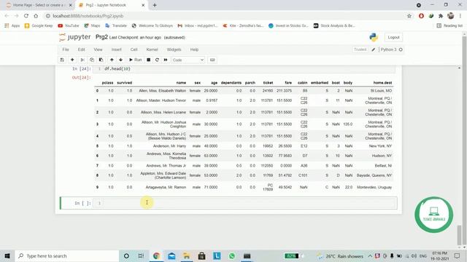
Task: Click the cell 'Montevideo, Uruguay'
Action: point(374,188)
